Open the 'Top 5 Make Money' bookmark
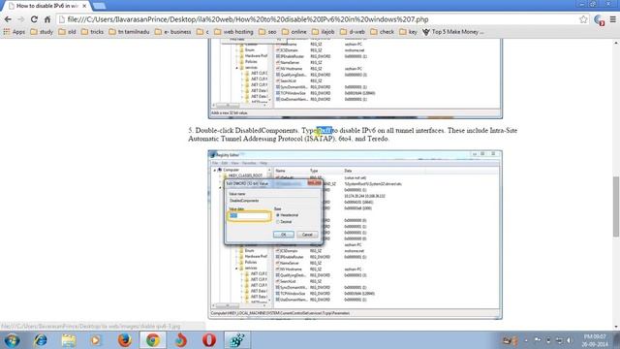The width and height of the screenshot is (620, 349). (453, 32)
